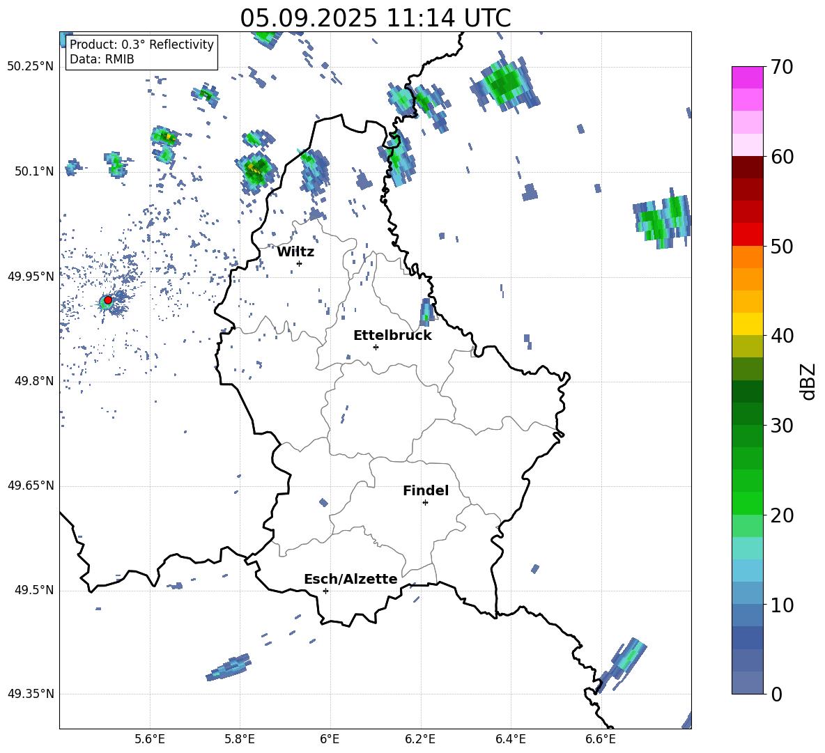
Task: Click the bright red 50 dBZ colorbar segment
Action: pyautogui.click(x=748, y=235)
